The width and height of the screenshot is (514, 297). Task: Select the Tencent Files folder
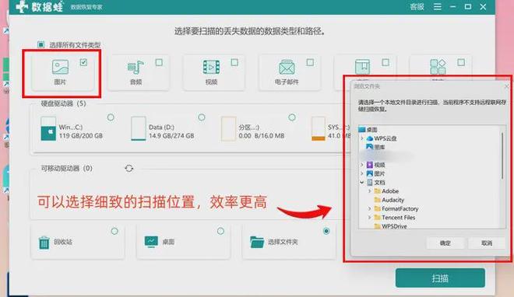coord(395,218)
